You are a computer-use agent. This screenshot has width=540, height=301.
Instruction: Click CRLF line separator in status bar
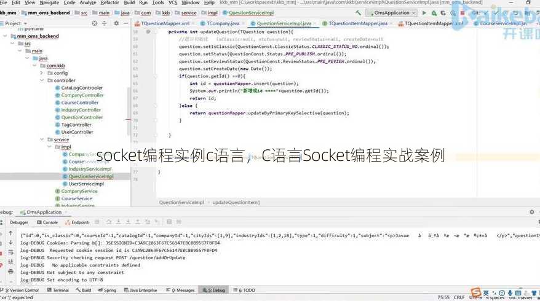pyautogui.click(x=459, y=297)
